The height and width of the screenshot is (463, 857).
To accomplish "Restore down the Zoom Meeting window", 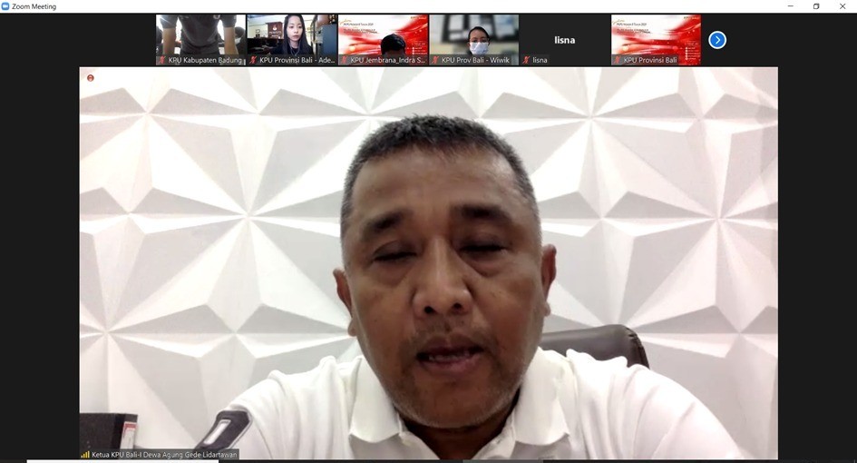I will [x=816, y=6].
